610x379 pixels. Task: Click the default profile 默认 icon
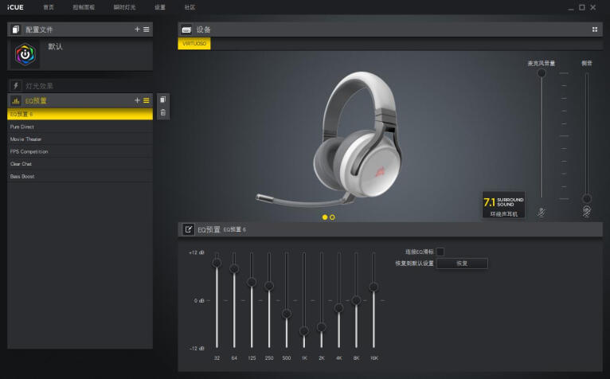click(28, 55)
